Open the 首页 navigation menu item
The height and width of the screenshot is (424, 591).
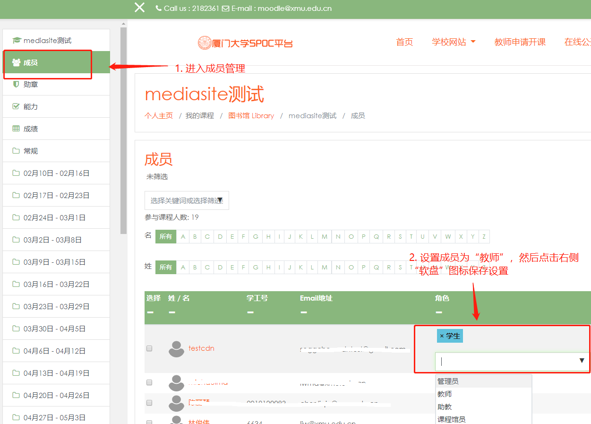(x=404, y=42)
